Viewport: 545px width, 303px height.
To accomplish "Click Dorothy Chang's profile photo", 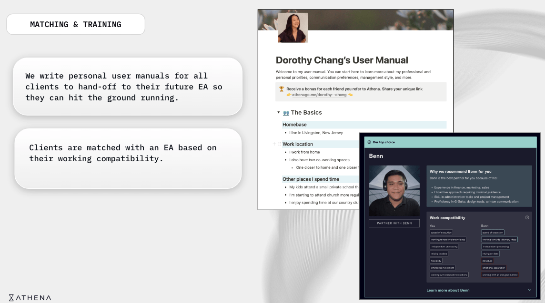I will tap(293, 28).
